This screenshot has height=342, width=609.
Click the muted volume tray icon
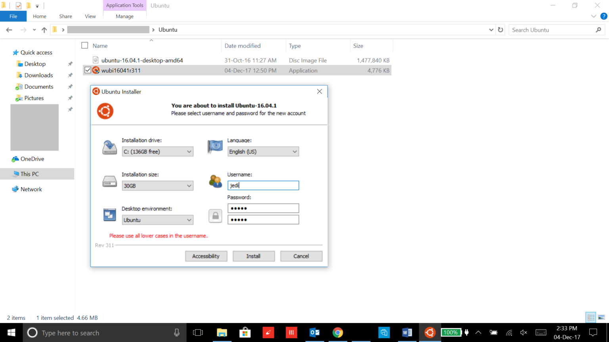524,332
